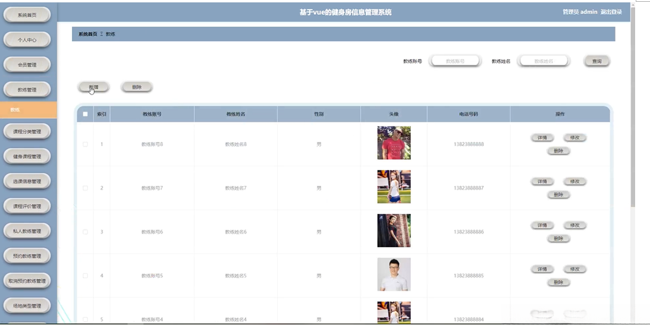Image resolution: width=650 pixels, height=325 pixels.
Task: Click the cell 教练账号8
Action: pos(152,144)
